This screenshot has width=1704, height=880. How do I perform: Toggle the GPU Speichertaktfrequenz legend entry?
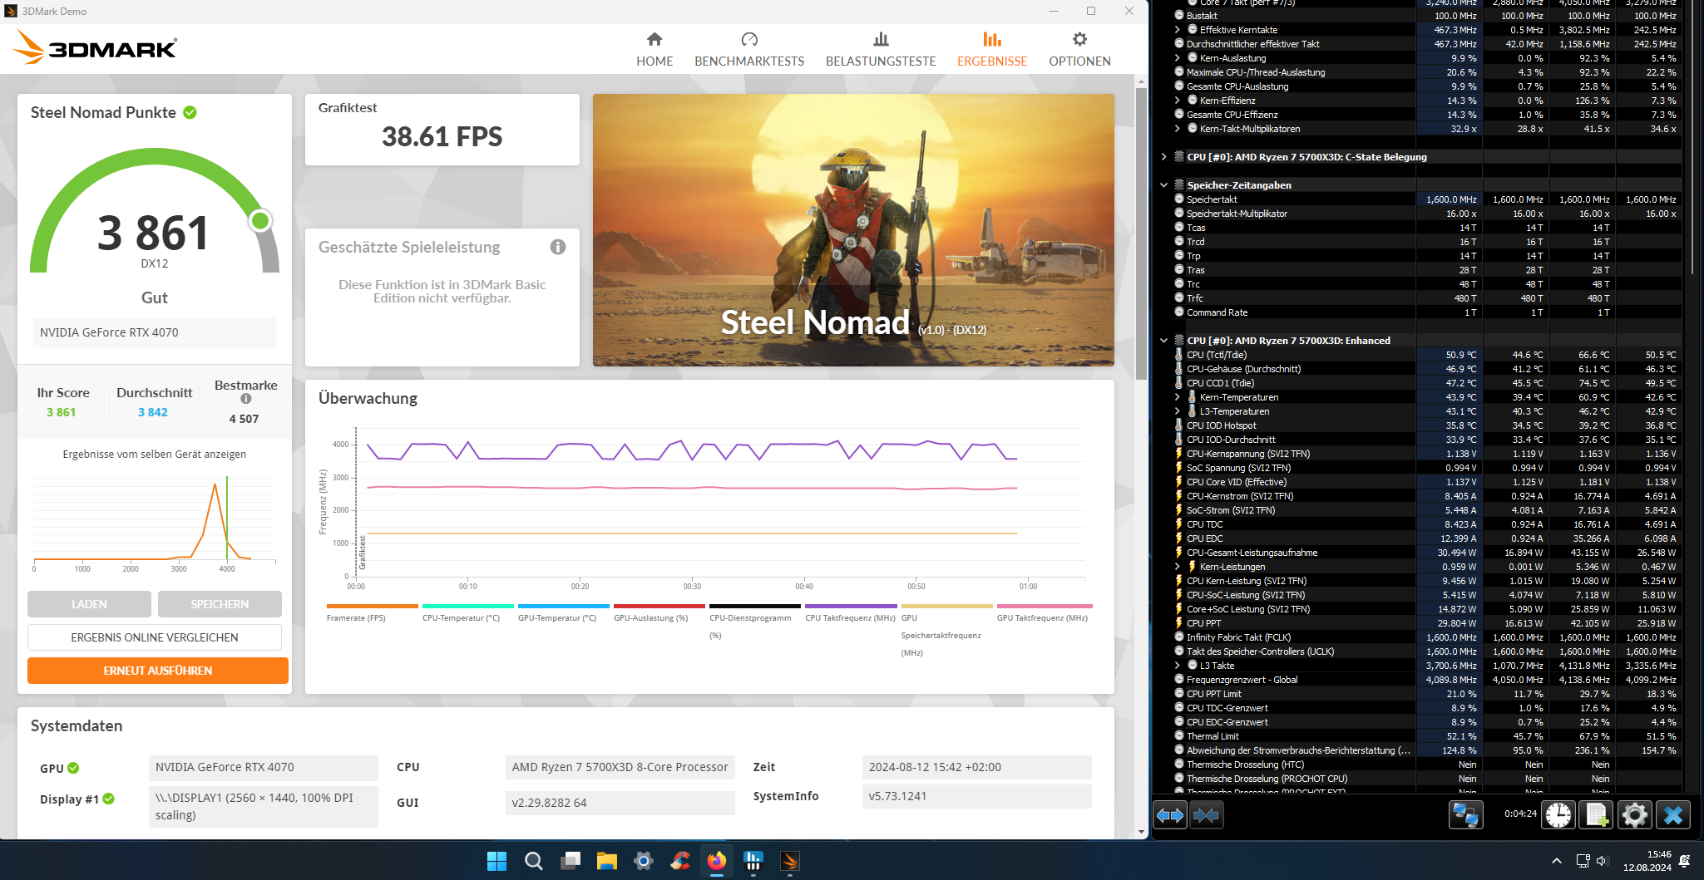[x=946, y=631]
